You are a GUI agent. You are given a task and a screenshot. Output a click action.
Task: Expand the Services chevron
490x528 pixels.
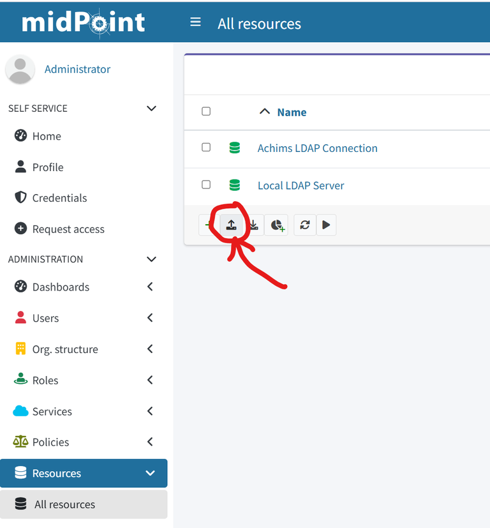150,411
